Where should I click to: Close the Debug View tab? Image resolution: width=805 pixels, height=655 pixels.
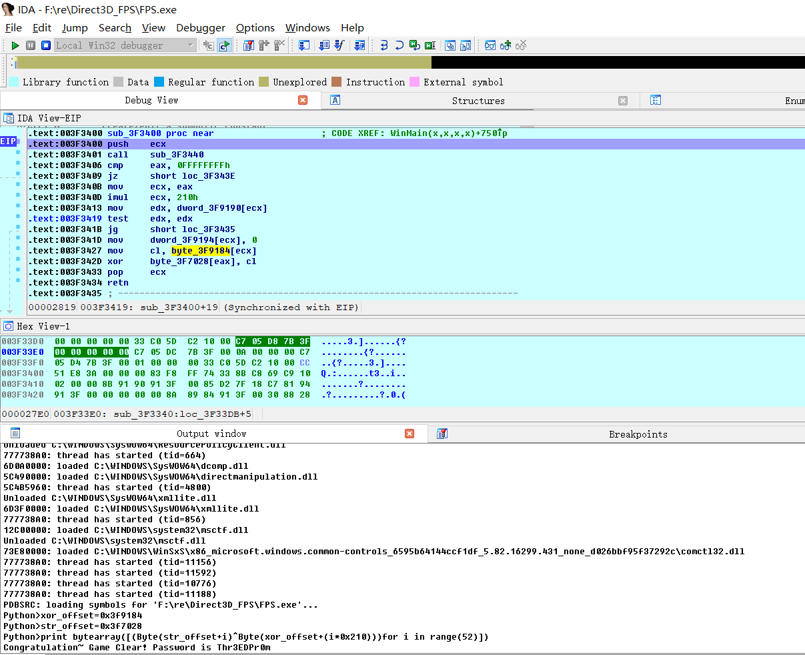point(303,100)
